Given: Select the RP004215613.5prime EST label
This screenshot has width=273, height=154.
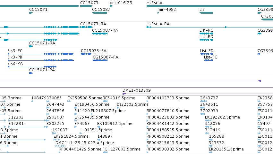Looking at the screenshot, I should click(x=168, y=143).
